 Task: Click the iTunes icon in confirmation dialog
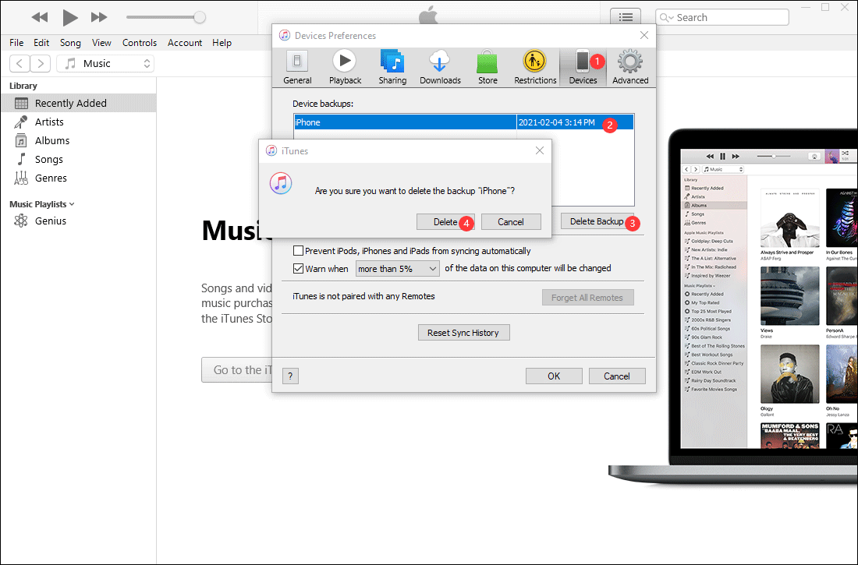(x=280, y=183)
